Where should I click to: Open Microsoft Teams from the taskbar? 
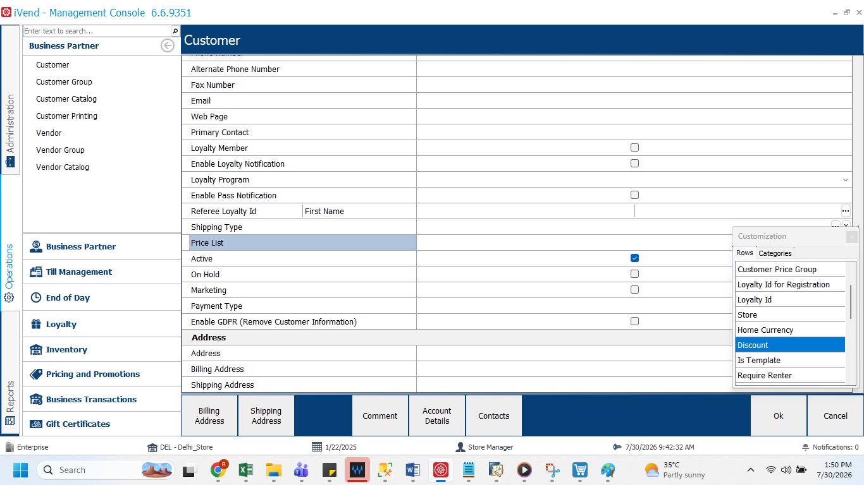click(x=301, y=470)
